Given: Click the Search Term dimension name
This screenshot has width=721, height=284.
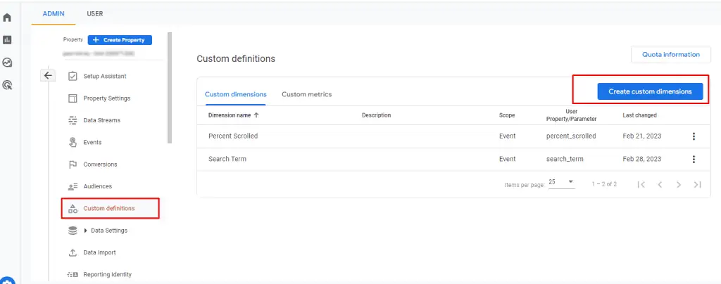Looking at the screenshot, I should click(x=227, y=159).
